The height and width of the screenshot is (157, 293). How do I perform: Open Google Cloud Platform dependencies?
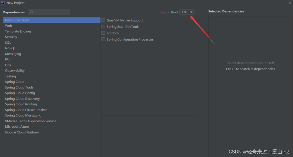22,132
